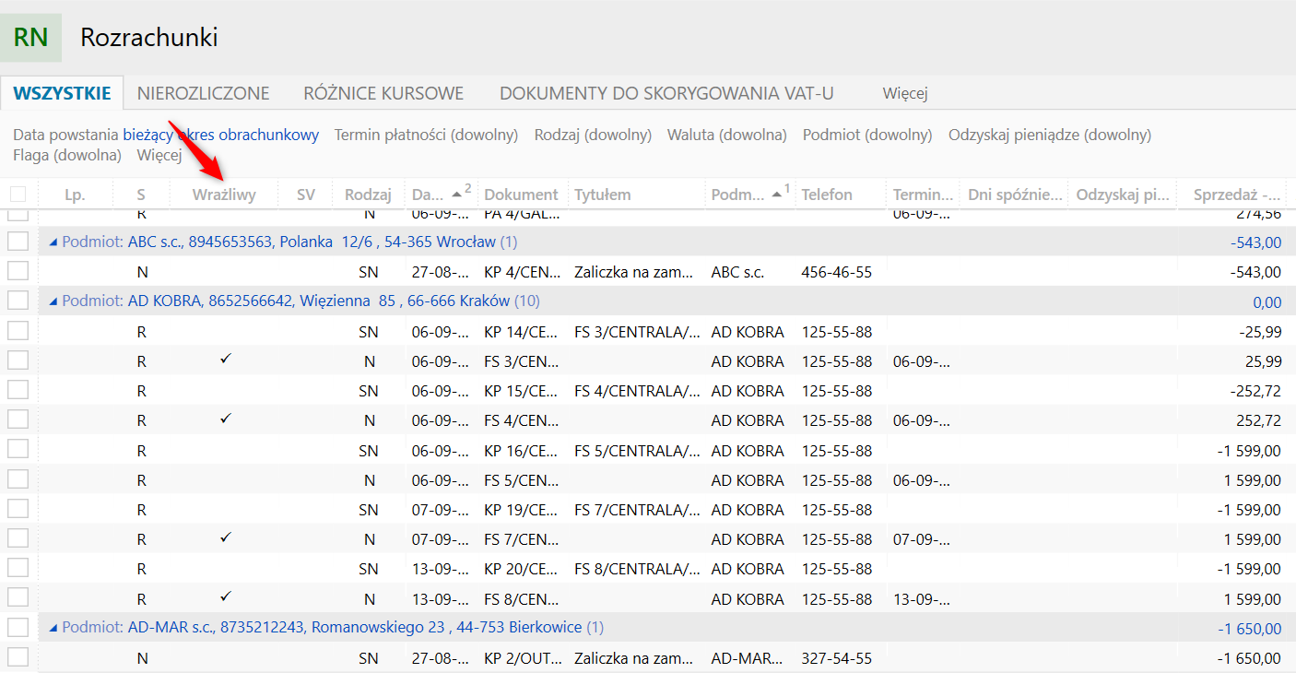Open the RÓŻNICE KURSOWE tab
This screenshot has width=1296, height=673.
383,93
